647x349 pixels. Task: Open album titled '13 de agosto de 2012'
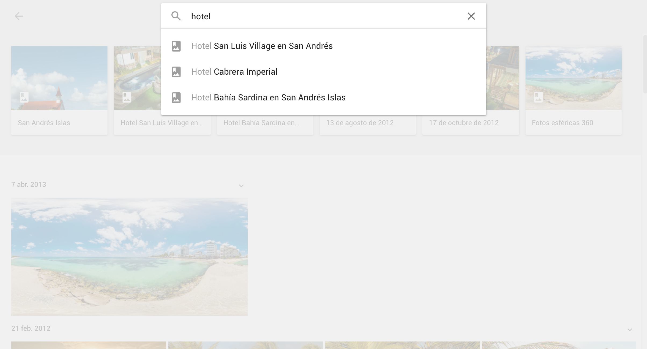[x=360, y=123]
